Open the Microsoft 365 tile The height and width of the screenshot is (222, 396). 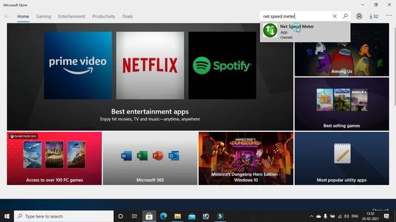(x=150, y=158)
